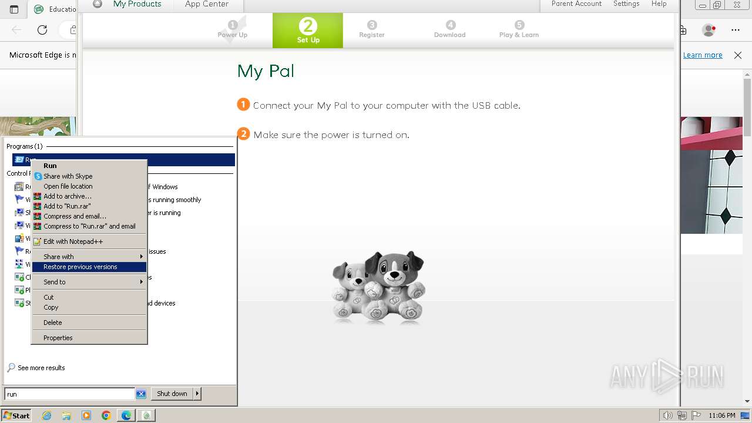Open Edge Settings and more menu

pyautogui.click(x=736, y=30)
